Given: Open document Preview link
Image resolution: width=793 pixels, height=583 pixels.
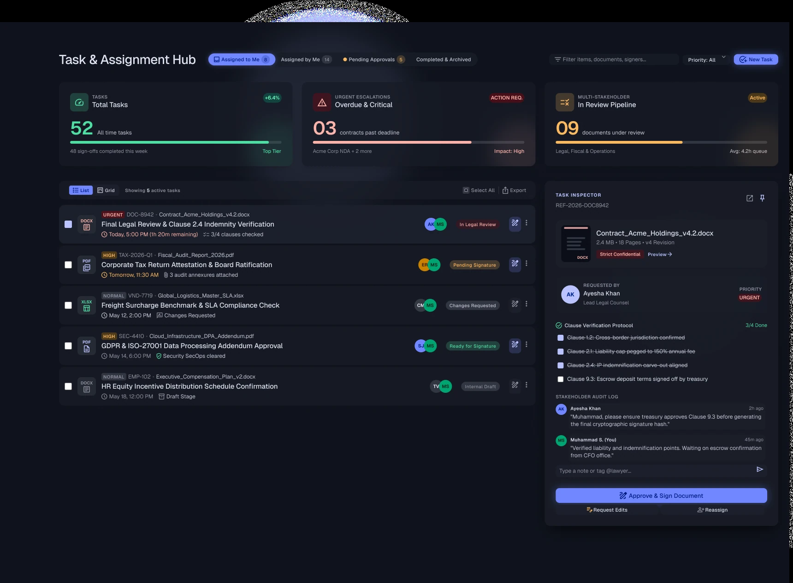Looking at the screenshot, I should (x=660, y=254).
